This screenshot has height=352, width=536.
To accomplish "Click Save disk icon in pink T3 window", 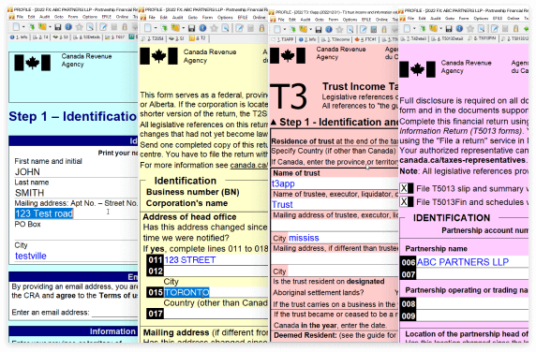I will tap(319, 30).
